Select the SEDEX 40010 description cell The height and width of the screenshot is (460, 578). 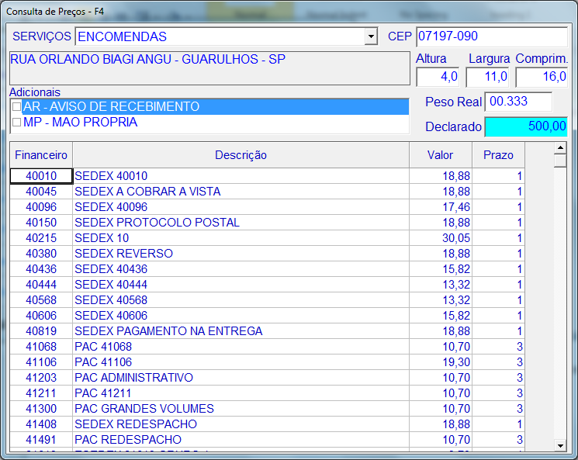241,176
